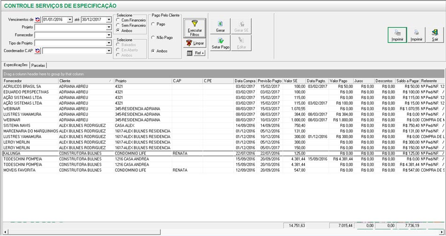Click the Gerar button
The height and width of the screenshot is (236, 446).
[220, 26]
